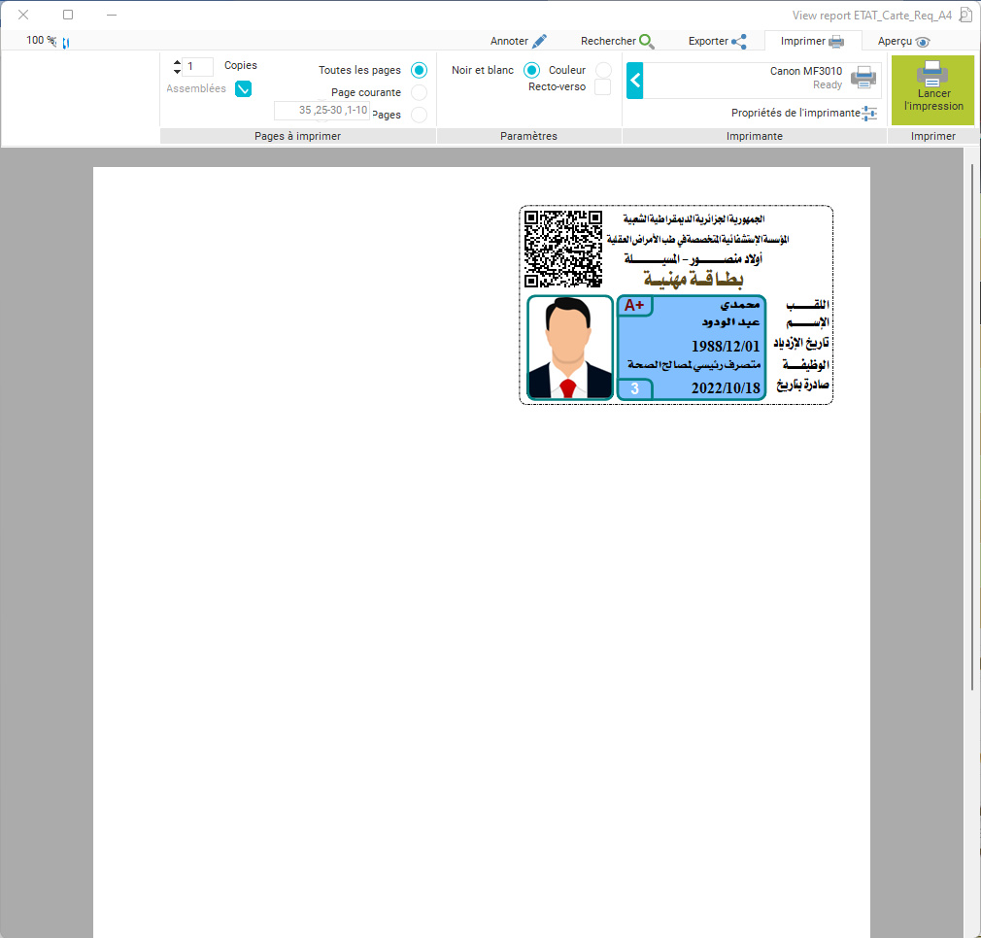The width and height of the screenshot is (981, 938).
Task: Open the 100% zoom level control
Action: pyautogui.click(x=43, y=41)
